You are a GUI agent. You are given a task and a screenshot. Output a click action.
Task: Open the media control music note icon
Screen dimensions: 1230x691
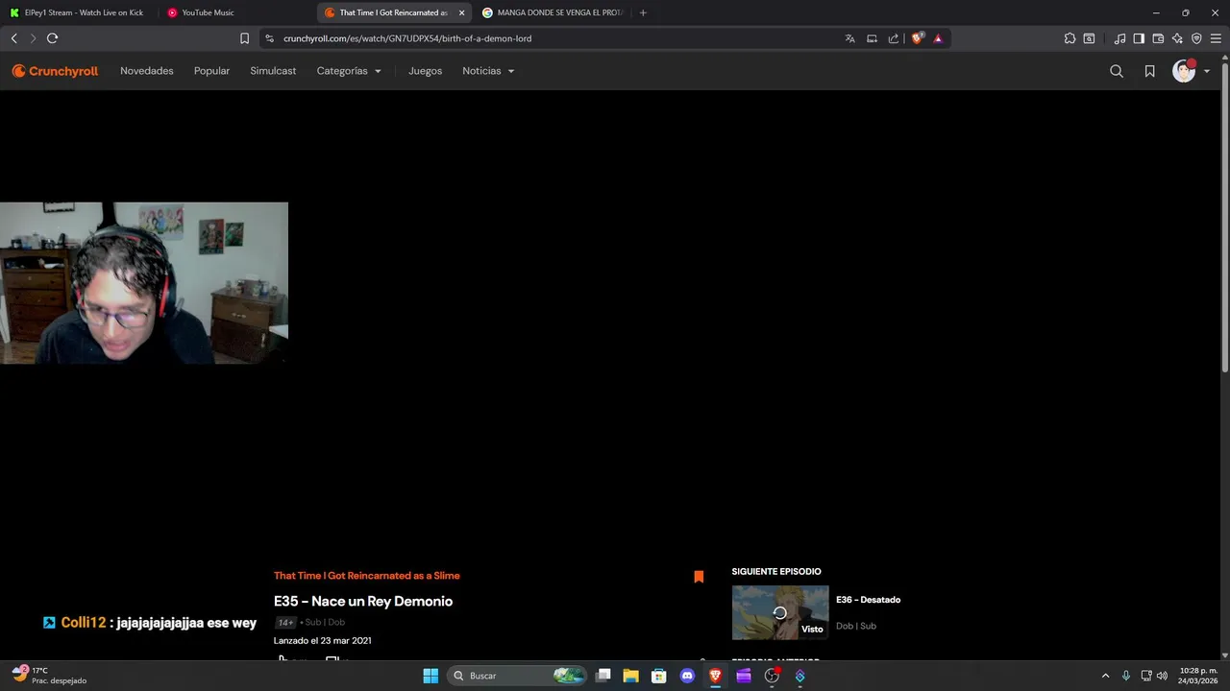click(1119, 38)
